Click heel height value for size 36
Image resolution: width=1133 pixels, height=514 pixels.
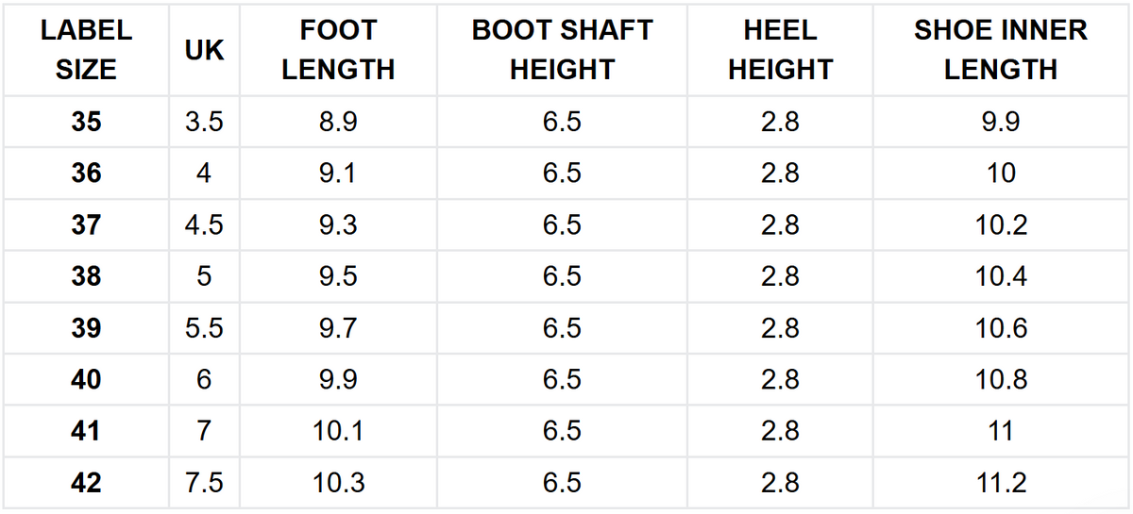pyautogui.click(x=780, y=174)
